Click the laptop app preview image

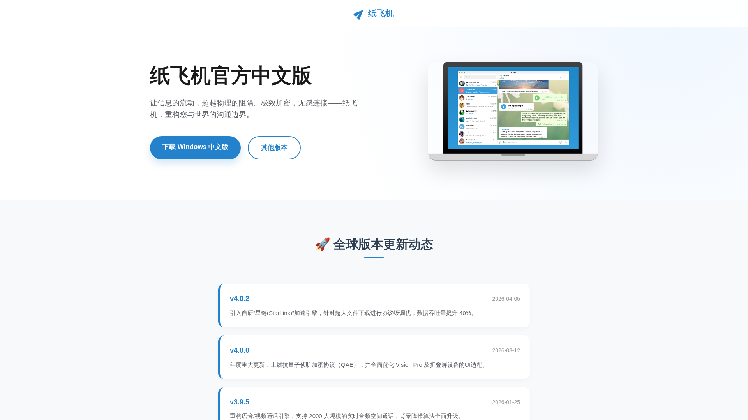513,111
